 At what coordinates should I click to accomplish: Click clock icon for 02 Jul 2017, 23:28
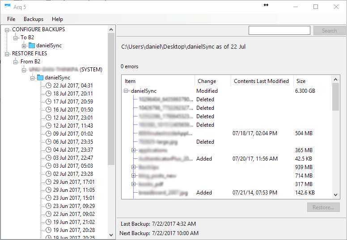(48, 174)
